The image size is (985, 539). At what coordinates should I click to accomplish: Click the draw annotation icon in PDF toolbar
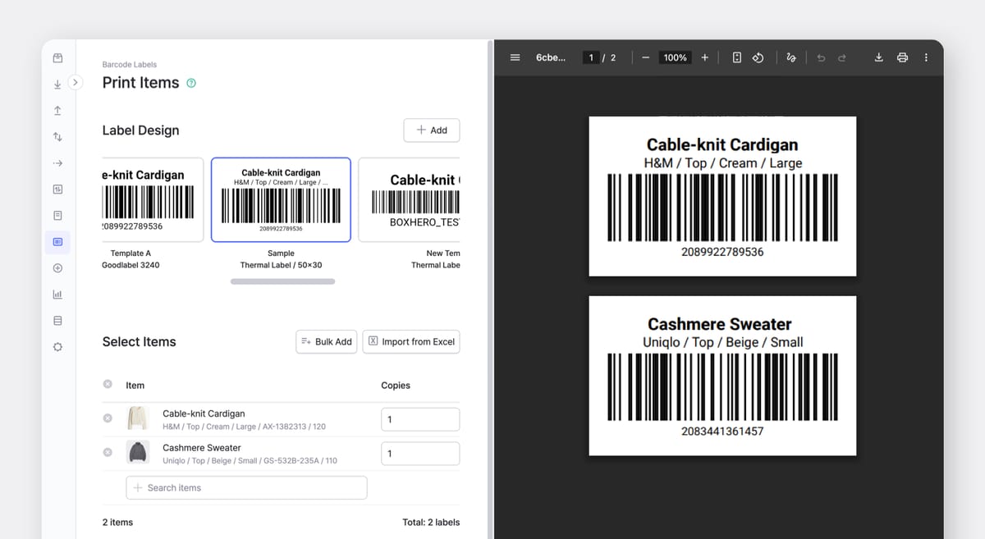tap(790, 57)
